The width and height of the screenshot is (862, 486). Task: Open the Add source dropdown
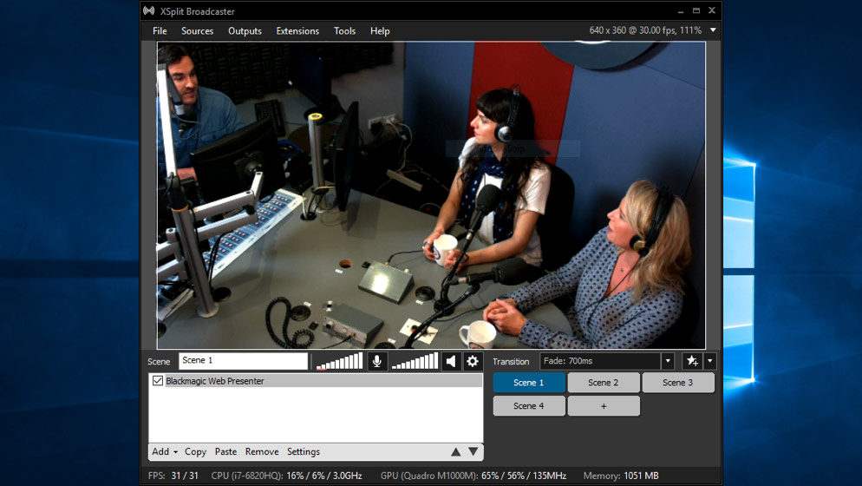click(x=165, y=451)
